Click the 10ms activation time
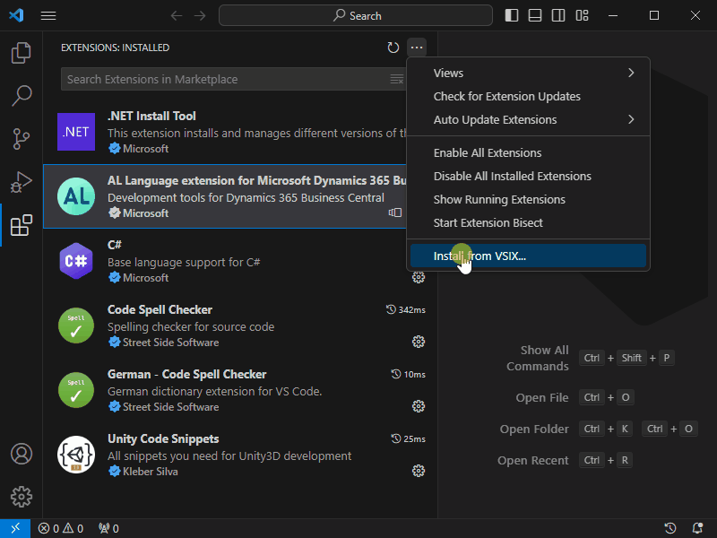This screenshot has height=538, width=717. [409, 374]
